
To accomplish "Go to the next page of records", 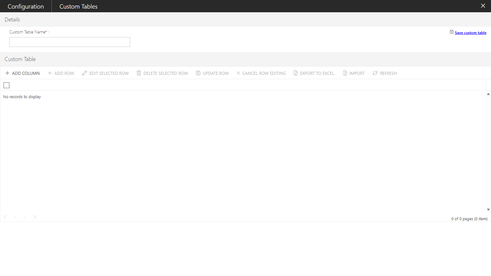I will point(25,217).
